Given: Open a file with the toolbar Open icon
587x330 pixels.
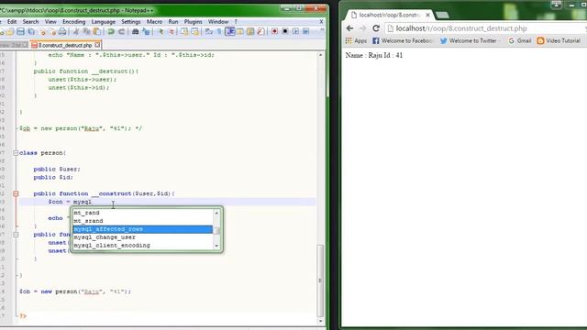Looking at the screenshot, I should pos(10,32).
